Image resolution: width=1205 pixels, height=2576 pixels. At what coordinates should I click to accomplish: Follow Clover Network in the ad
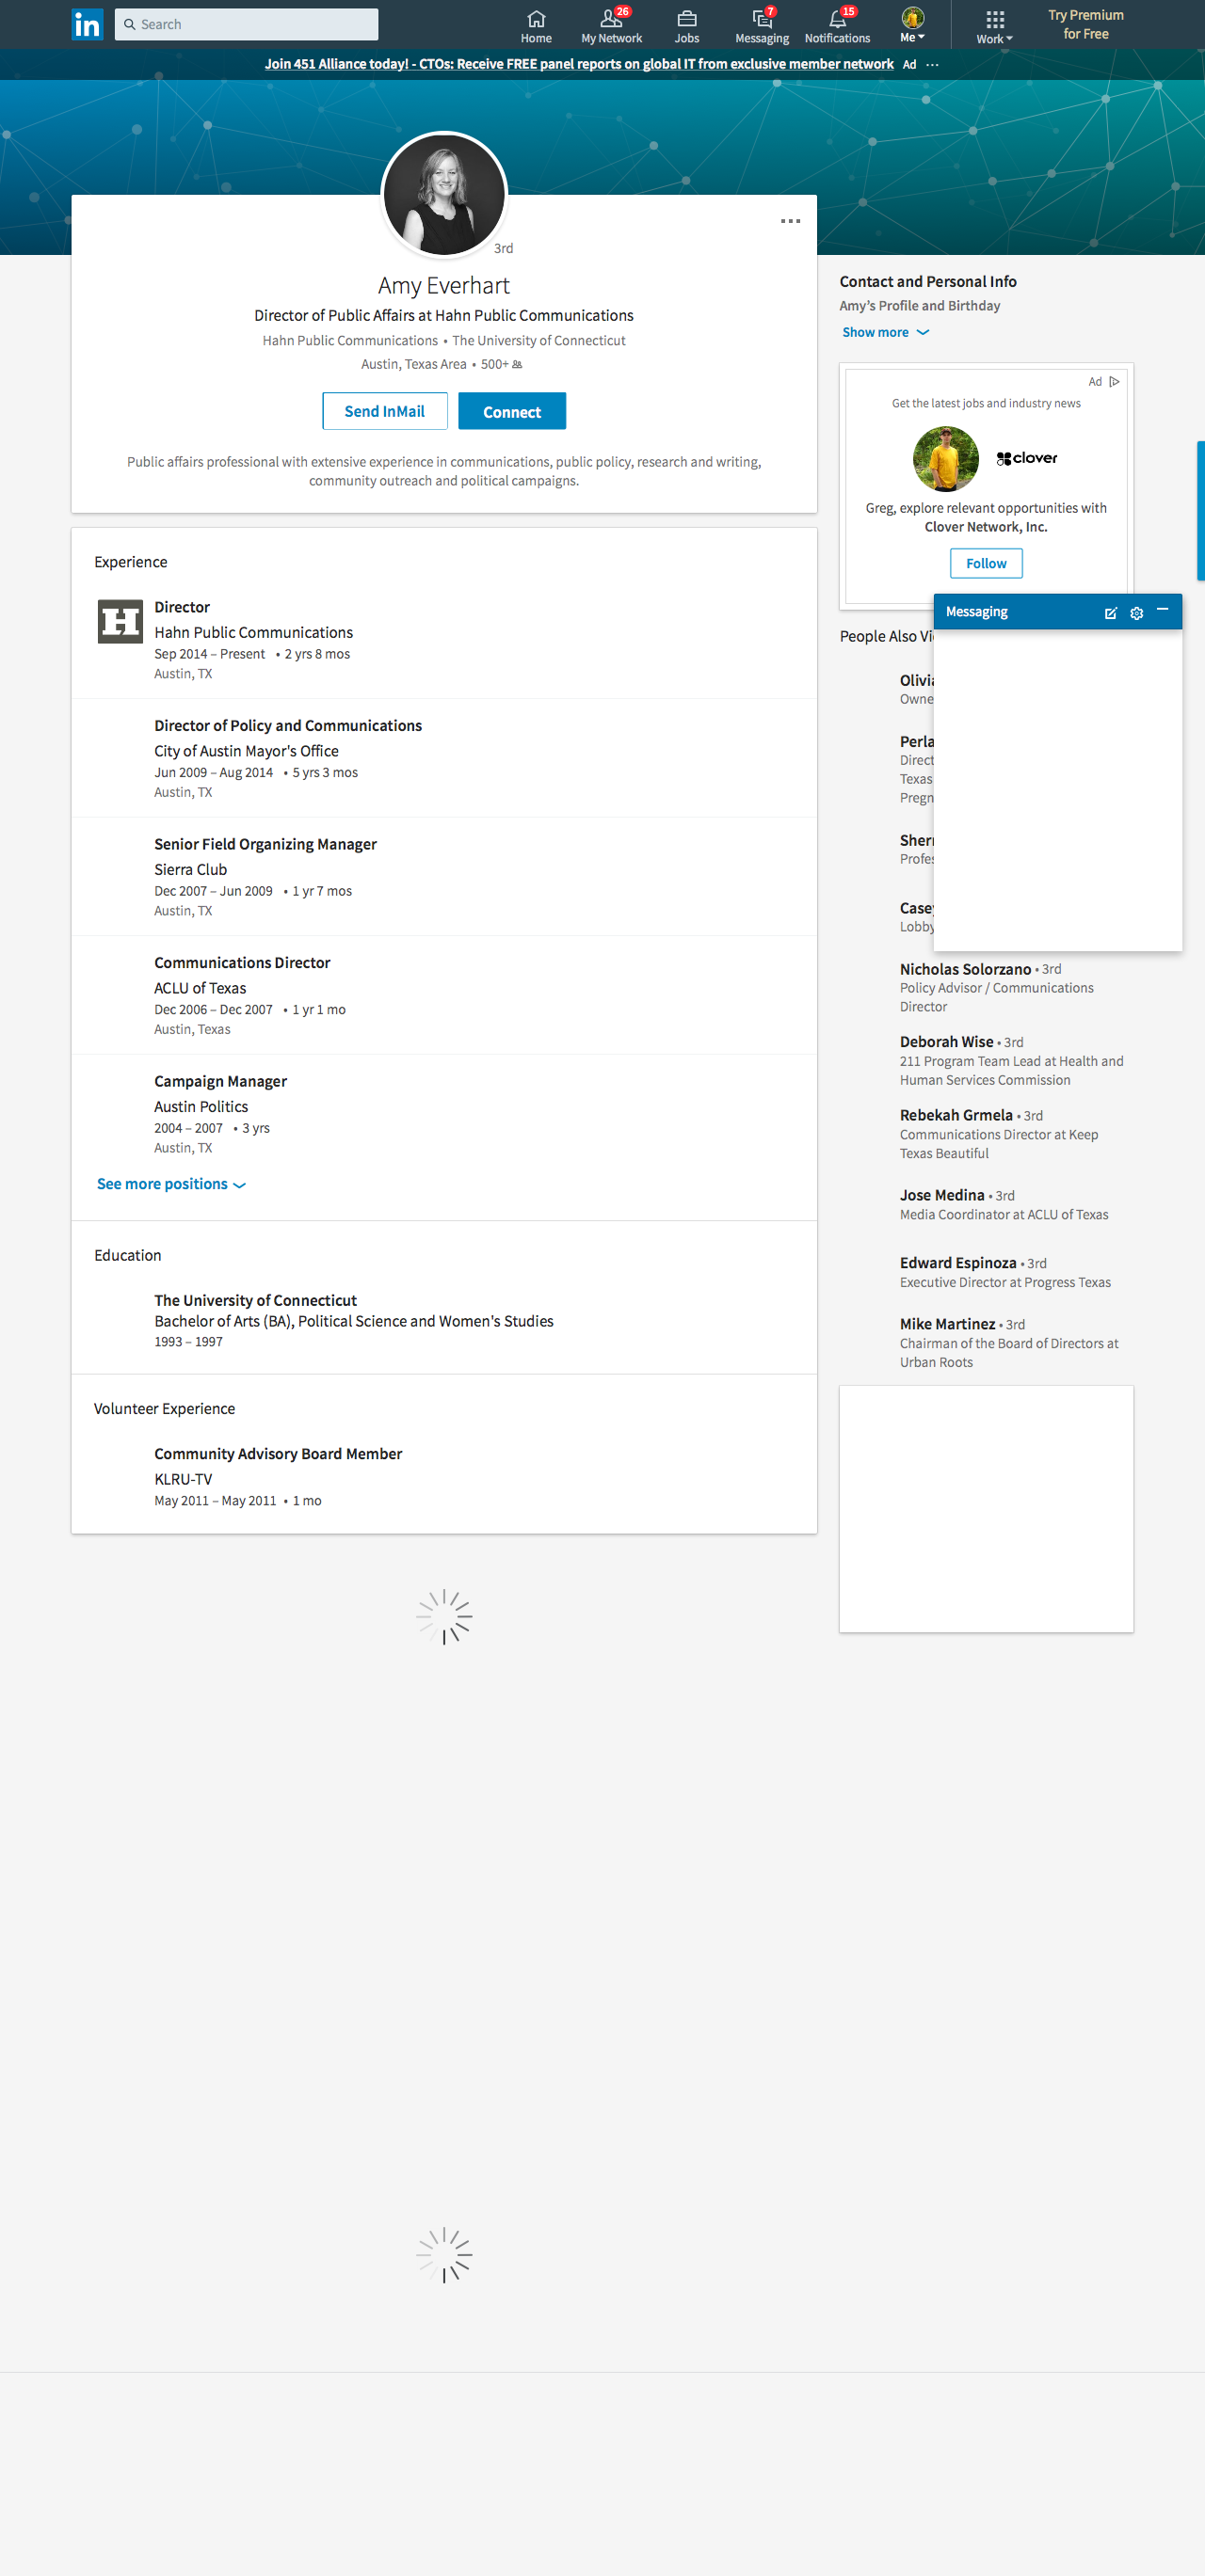(986, 563)
